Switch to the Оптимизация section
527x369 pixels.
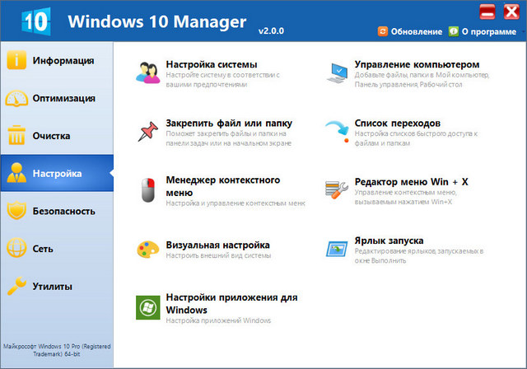tap(57, 98)
